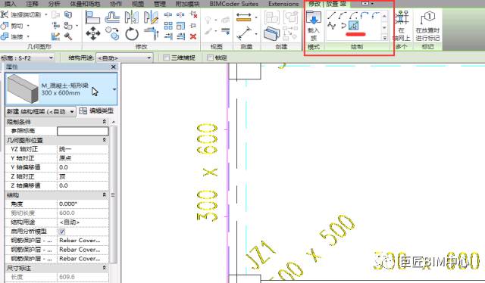The height and width of the screenshot is (283, 485).
Task: Click the Demolish hammer icon
Action: (68, 36)
